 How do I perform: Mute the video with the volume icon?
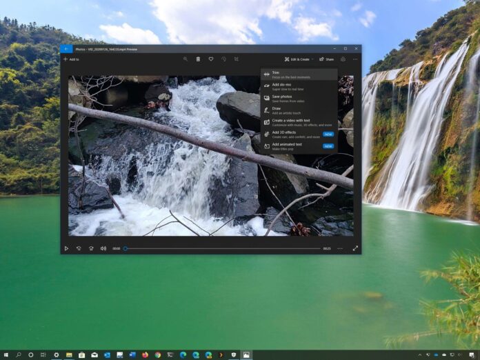[103, 248]
